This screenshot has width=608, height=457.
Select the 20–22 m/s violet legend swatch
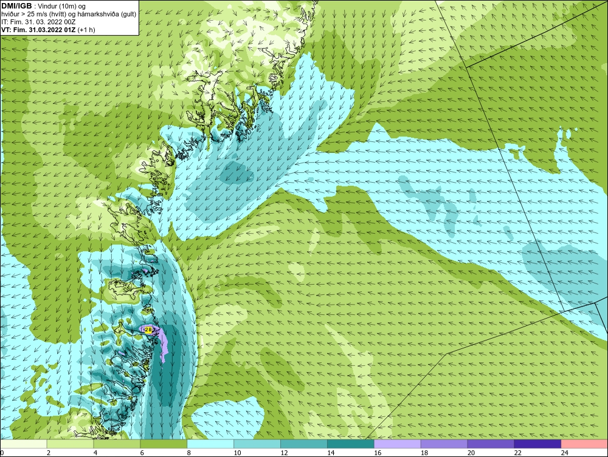[x=491, y=444]
